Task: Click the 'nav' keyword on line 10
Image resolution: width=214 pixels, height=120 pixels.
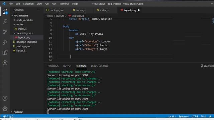Action: (71, 38)
